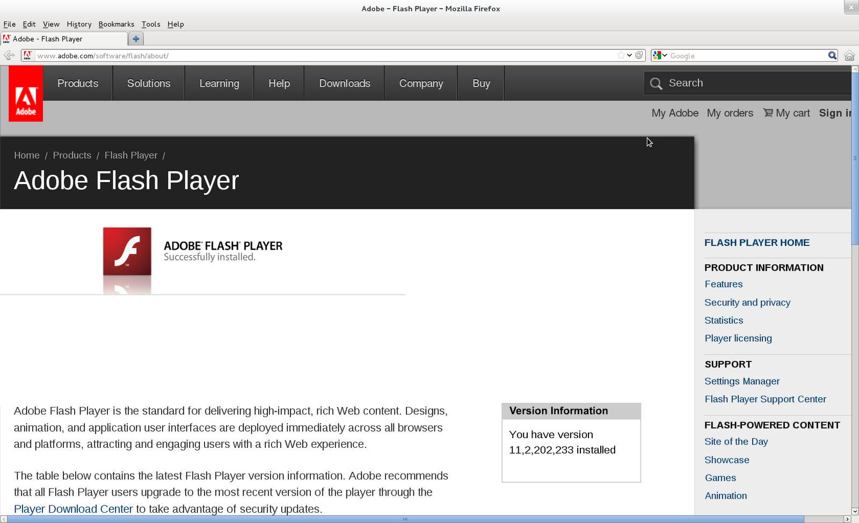The image size is (859, 523).
Task: Click the shopping cart icon
Action: click(x=768, y=113)
